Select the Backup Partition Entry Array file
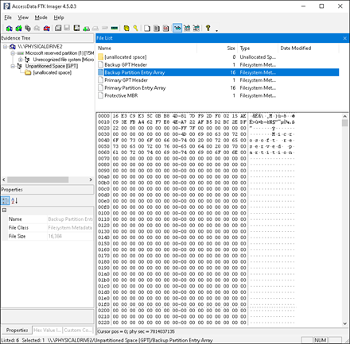This screenshot has height=344, width=350. click(x=218, y=72)
